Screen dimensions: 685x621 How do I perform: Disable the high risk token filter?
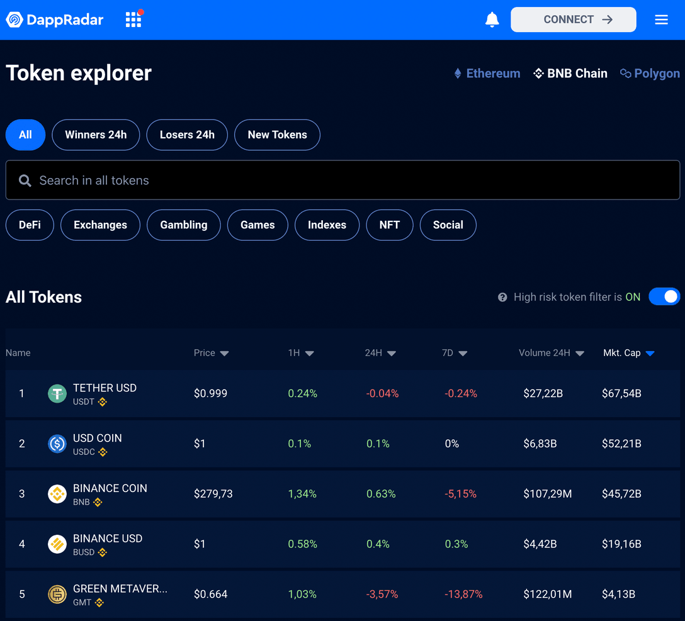click(x=664, y=296)
